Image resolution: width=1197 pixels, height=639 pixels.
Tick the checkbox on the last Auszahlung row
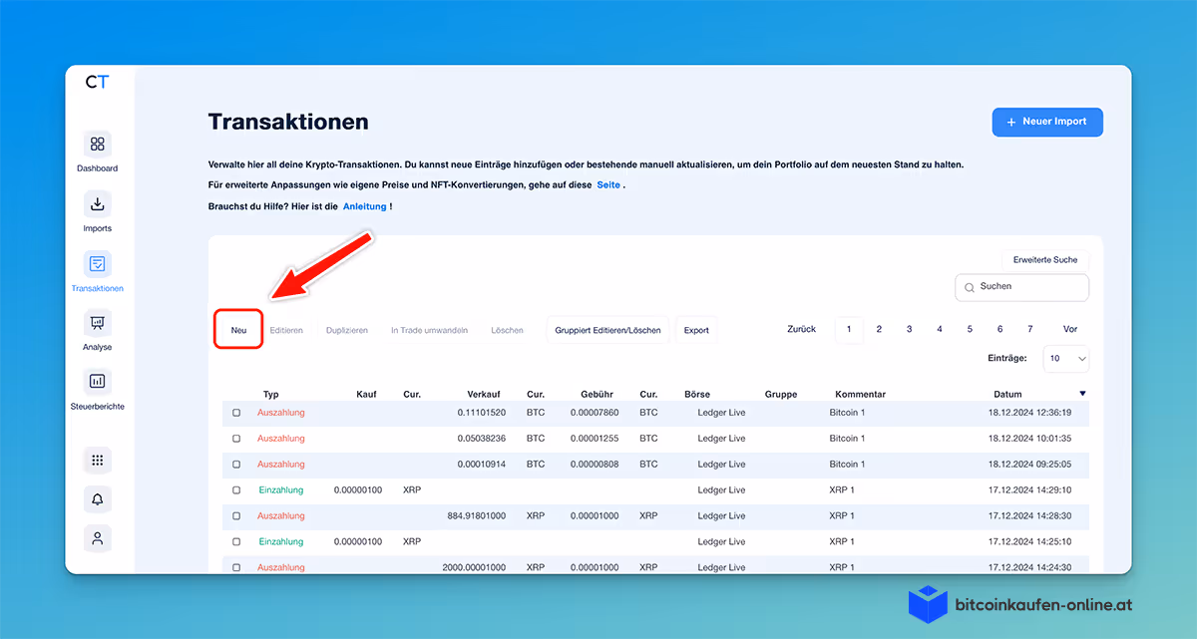[236, 566]
